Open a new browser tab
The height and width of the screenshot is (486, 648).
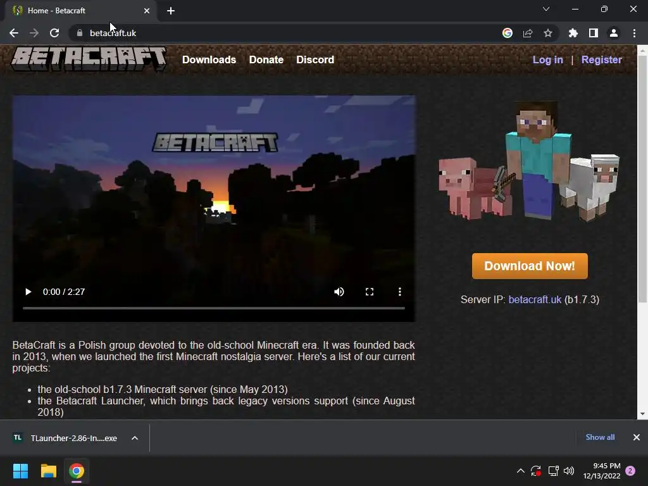pos(171,11)
